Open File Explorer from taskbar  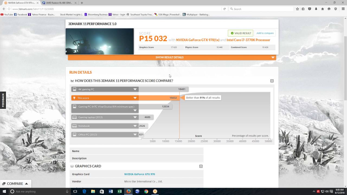click(93, 191)
